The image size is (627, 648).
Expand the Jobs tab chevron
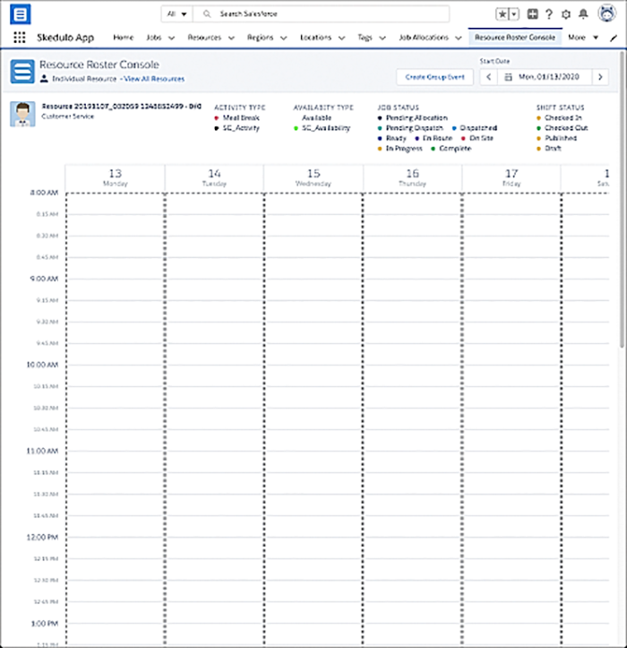171,38
